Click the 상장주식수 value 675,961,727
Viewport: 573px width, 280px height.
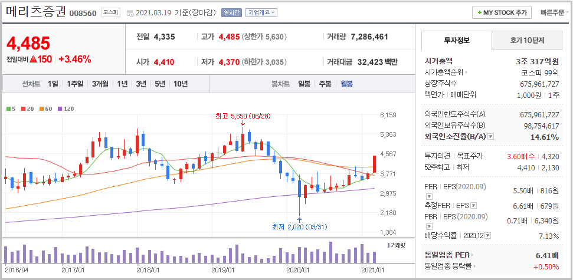point(540,84)
